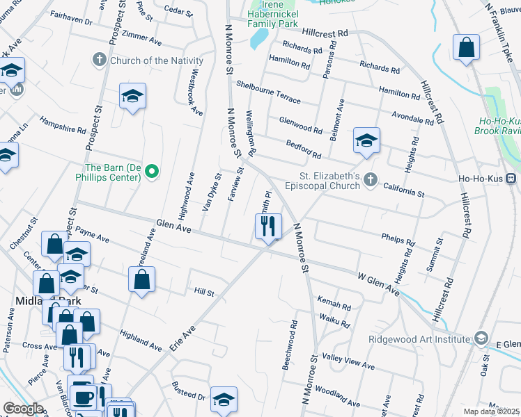Select the shopping bag marker near N Franklin Tpke
This screenshot has width=521, height=417.
466,49
